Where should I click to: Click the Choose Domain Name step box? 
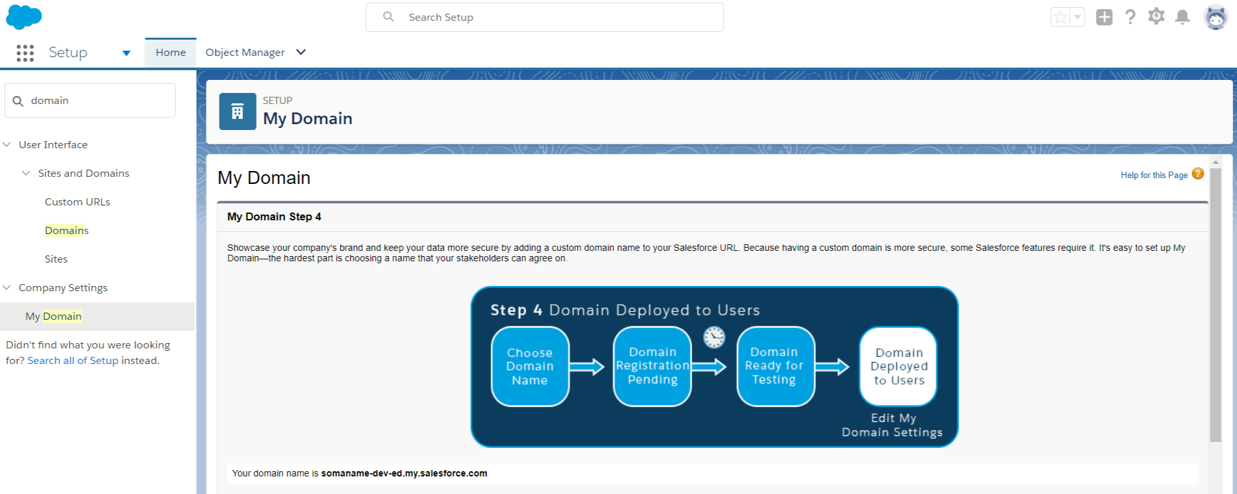coord(530,367)
